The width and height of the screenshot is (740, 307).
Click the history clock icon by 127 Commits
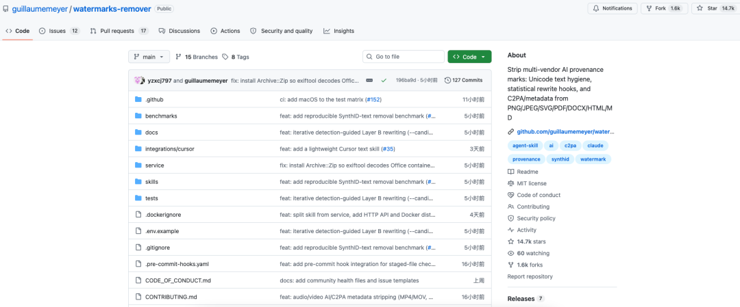coord(447,81)
